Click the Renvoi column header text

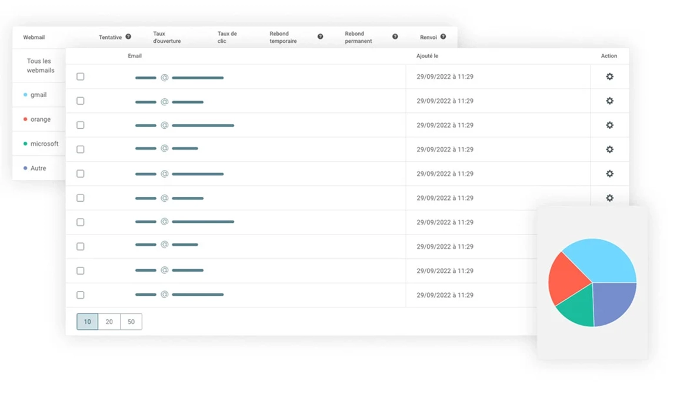(x=429, y=37)
